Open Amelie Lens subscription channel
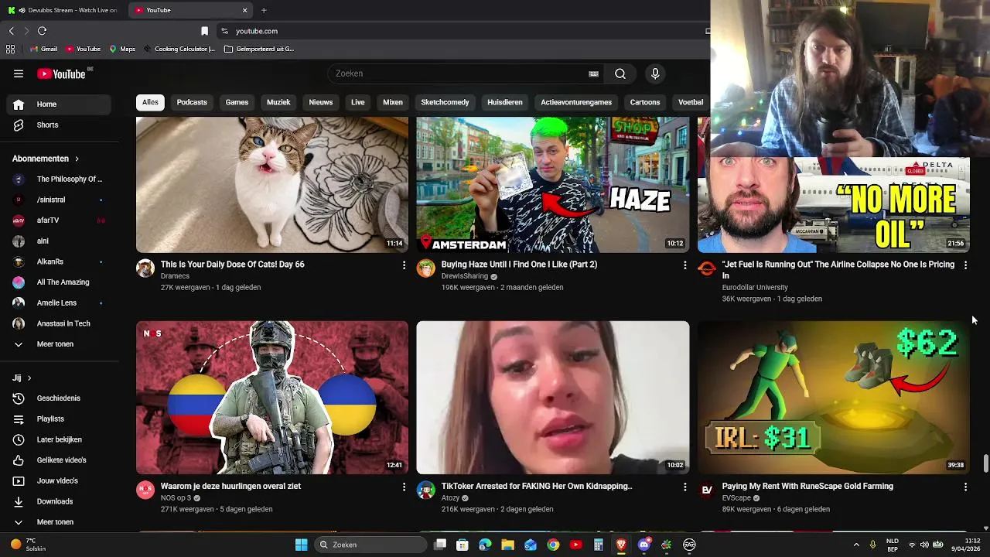Viewport: 990px width, 557px height. click(59, 303)
